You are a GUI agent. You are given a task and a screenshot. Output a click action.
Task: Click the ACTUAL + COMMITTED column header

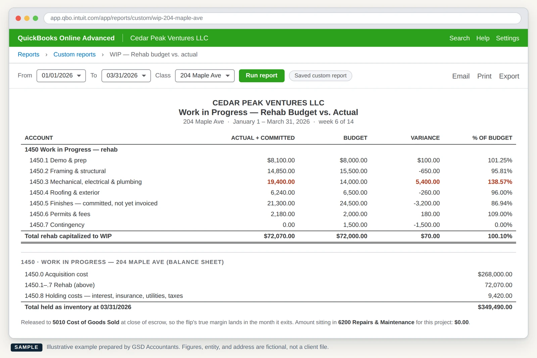point(263,138)
